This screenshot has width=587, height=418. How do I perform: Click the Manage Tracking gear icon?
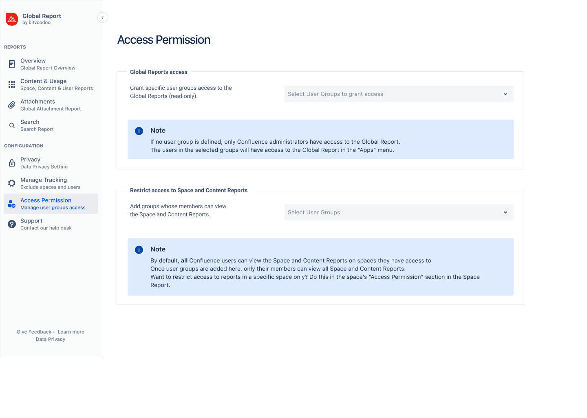pyautogui.click(x=11, y=183)
